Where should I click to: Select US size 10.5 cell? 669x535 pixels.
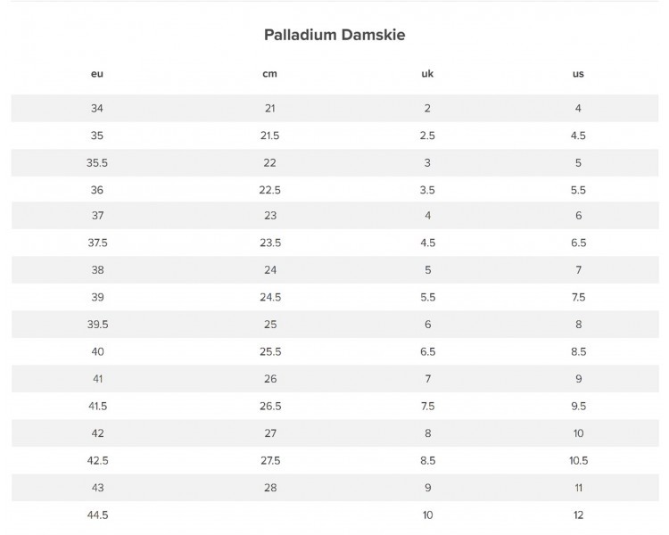click(x=578, y=460)
